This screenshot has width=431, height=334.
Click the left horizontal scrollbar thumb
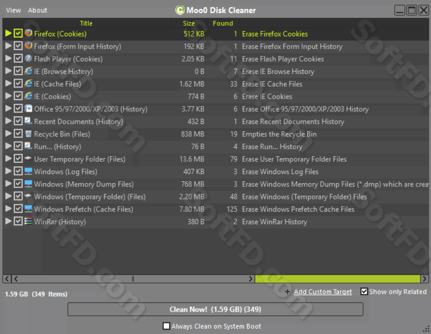[133, 279]
